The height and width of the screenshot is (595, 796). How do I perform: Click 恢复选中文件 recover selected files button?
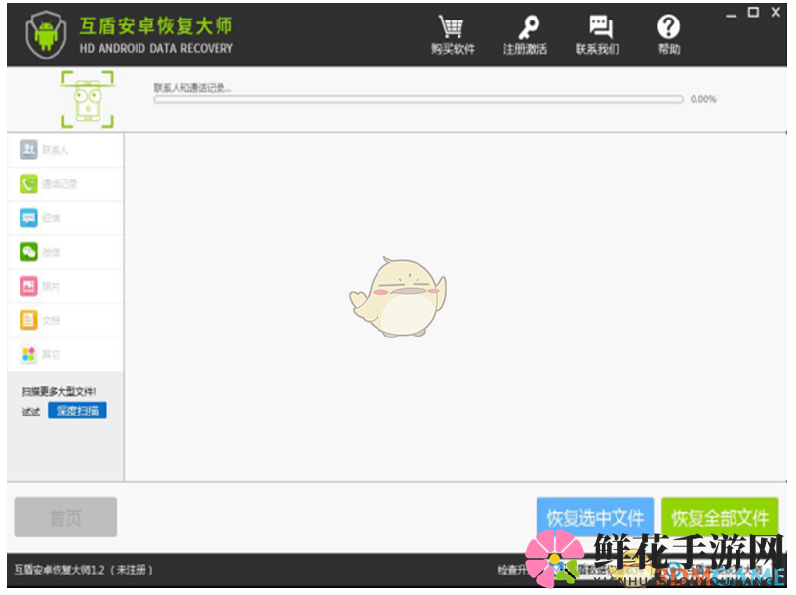[595, 517]
